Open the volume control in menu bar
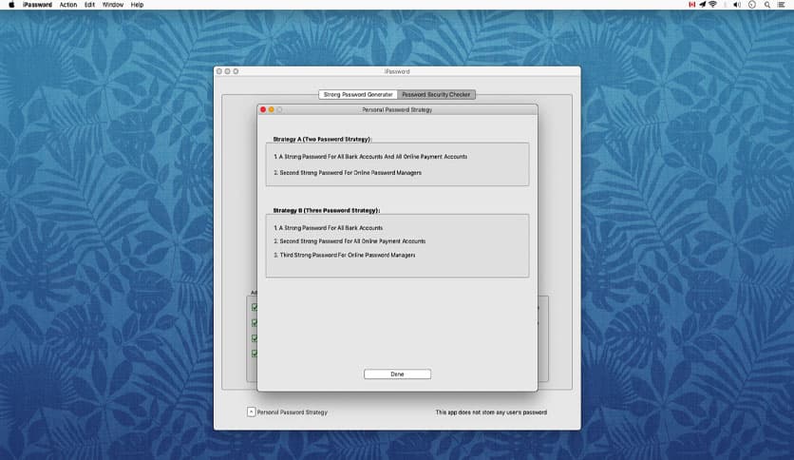Viewport: 794px width, 460px height. pyautogui.click(x=737, y=5)
